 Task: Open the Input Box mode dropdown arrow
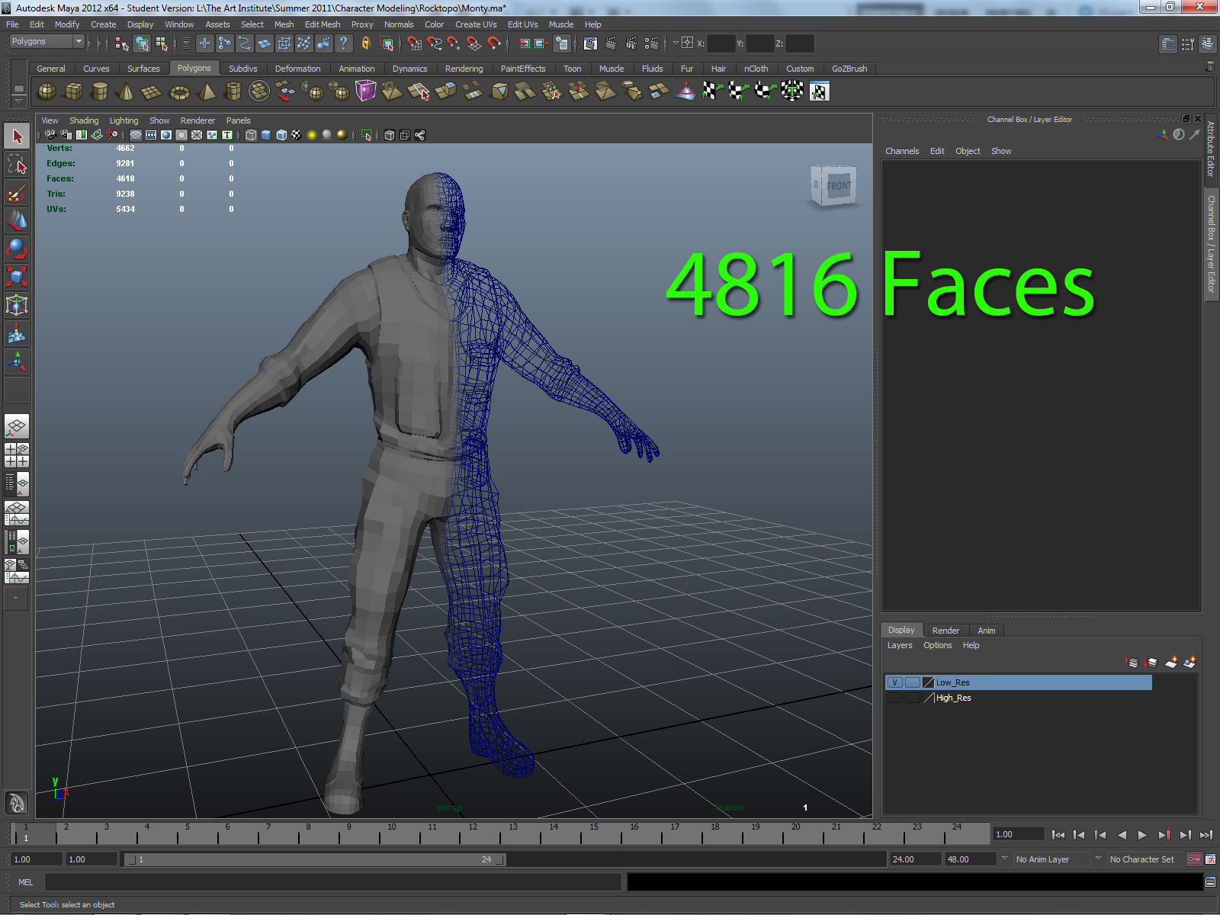(x=676, y=43)
